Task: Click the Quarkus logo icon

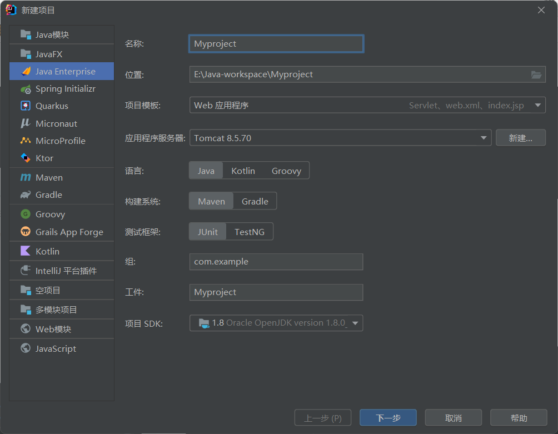Action: [x=26, y=106]
